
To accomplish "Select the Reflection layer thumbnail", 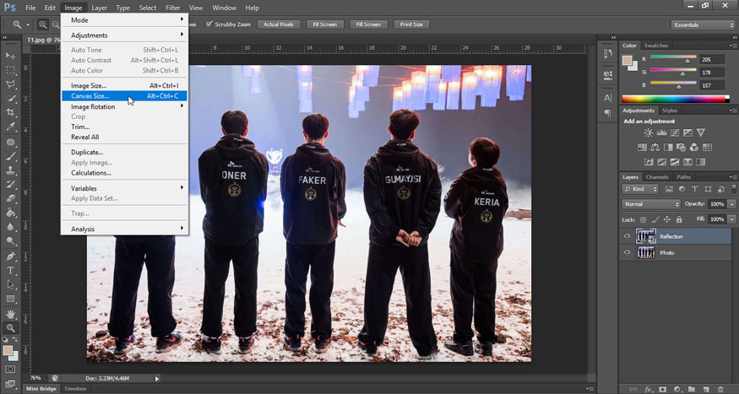I will 646,237.
